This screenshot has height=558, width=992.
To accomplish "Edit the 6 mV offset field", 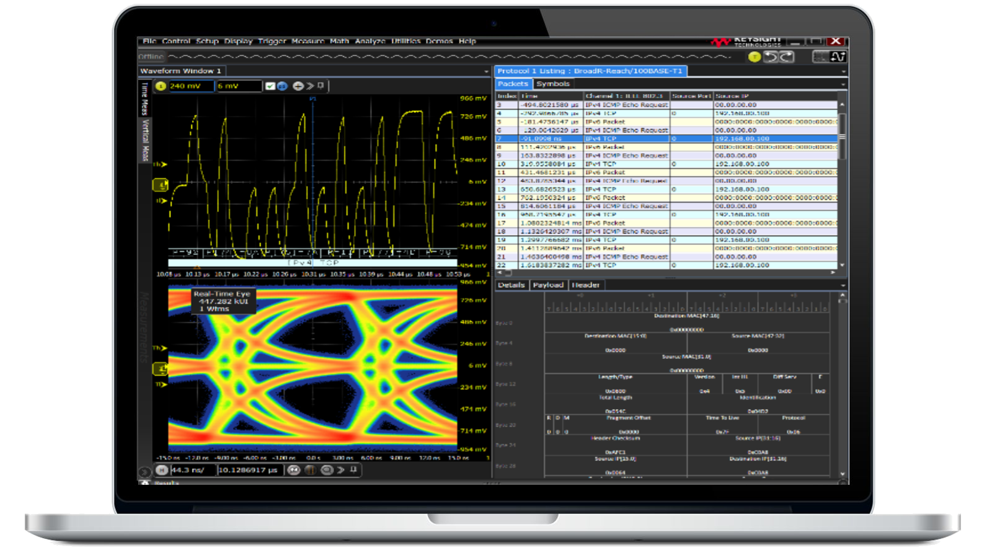I will coord(239,86).
